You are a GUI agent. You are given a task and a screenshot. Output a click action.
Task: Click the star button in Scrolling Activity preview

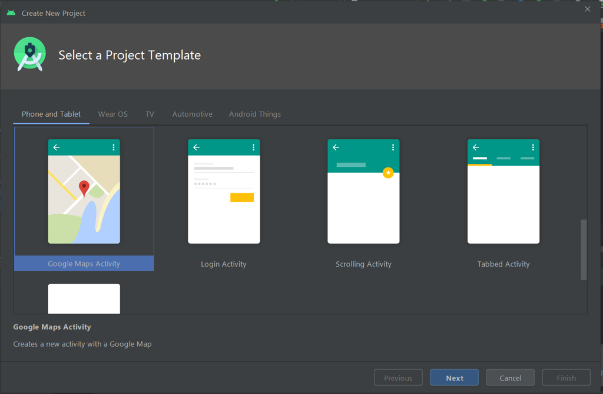(x=388, y=173)
